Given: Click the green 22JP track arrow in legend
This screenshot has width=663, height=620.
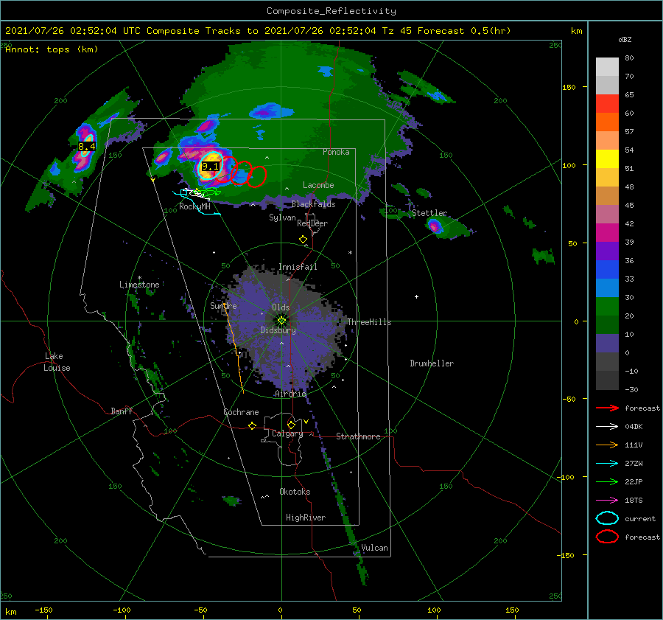Looking at the screenshot, I should (607, 481).
